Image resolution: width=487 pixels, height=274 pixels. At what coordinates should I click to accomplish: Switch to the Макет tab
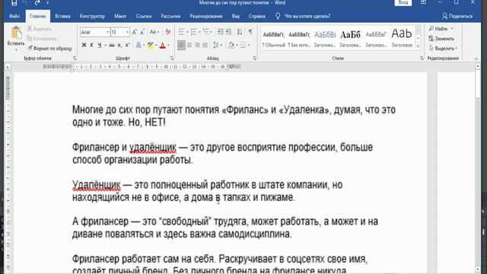click(x=120, y=16)
